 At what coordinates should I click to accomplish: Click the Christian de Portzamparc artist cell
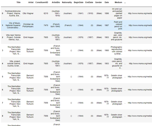pyautogui.click(x=28, y=25)
